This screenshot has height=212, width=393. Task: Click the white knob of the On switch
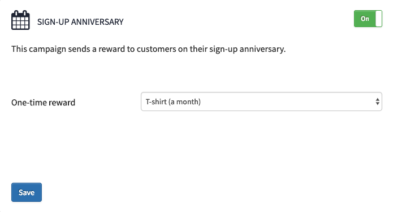379,19
